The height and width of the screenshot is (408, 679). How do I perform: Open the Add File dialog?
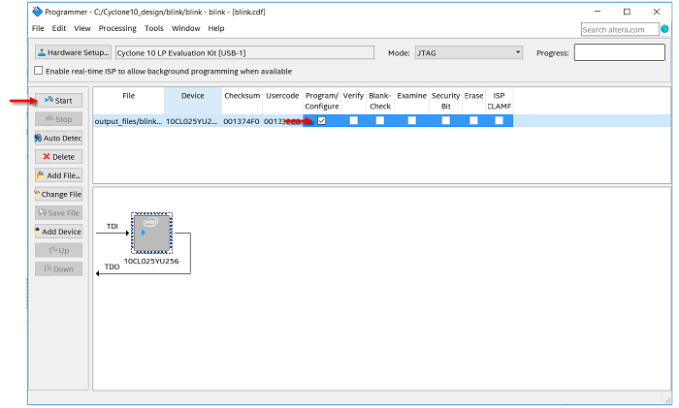58,175
